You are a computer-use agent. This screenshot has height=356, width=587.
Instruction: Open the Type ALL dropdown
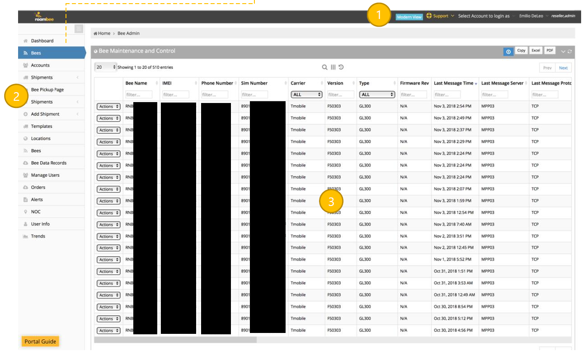(377, 94)
